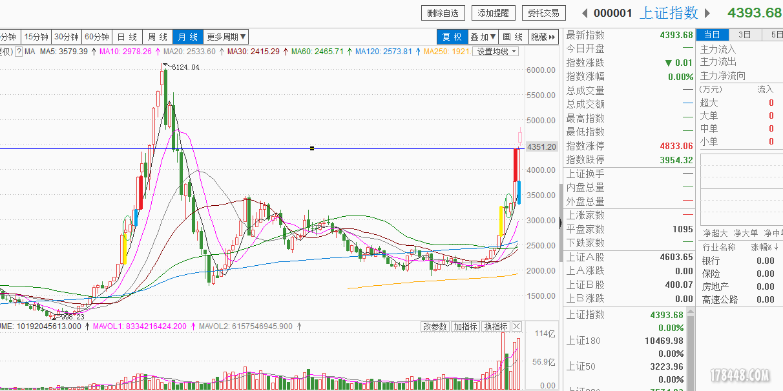Screen dimensions: 783x391
Task: Switch to 日线 daily chart
Action: [x=128, y=37]
